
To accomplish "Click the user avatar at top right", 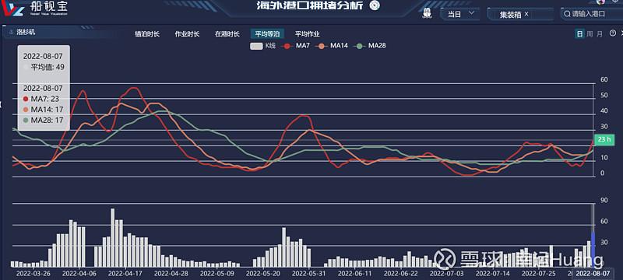I will [601, 2].
